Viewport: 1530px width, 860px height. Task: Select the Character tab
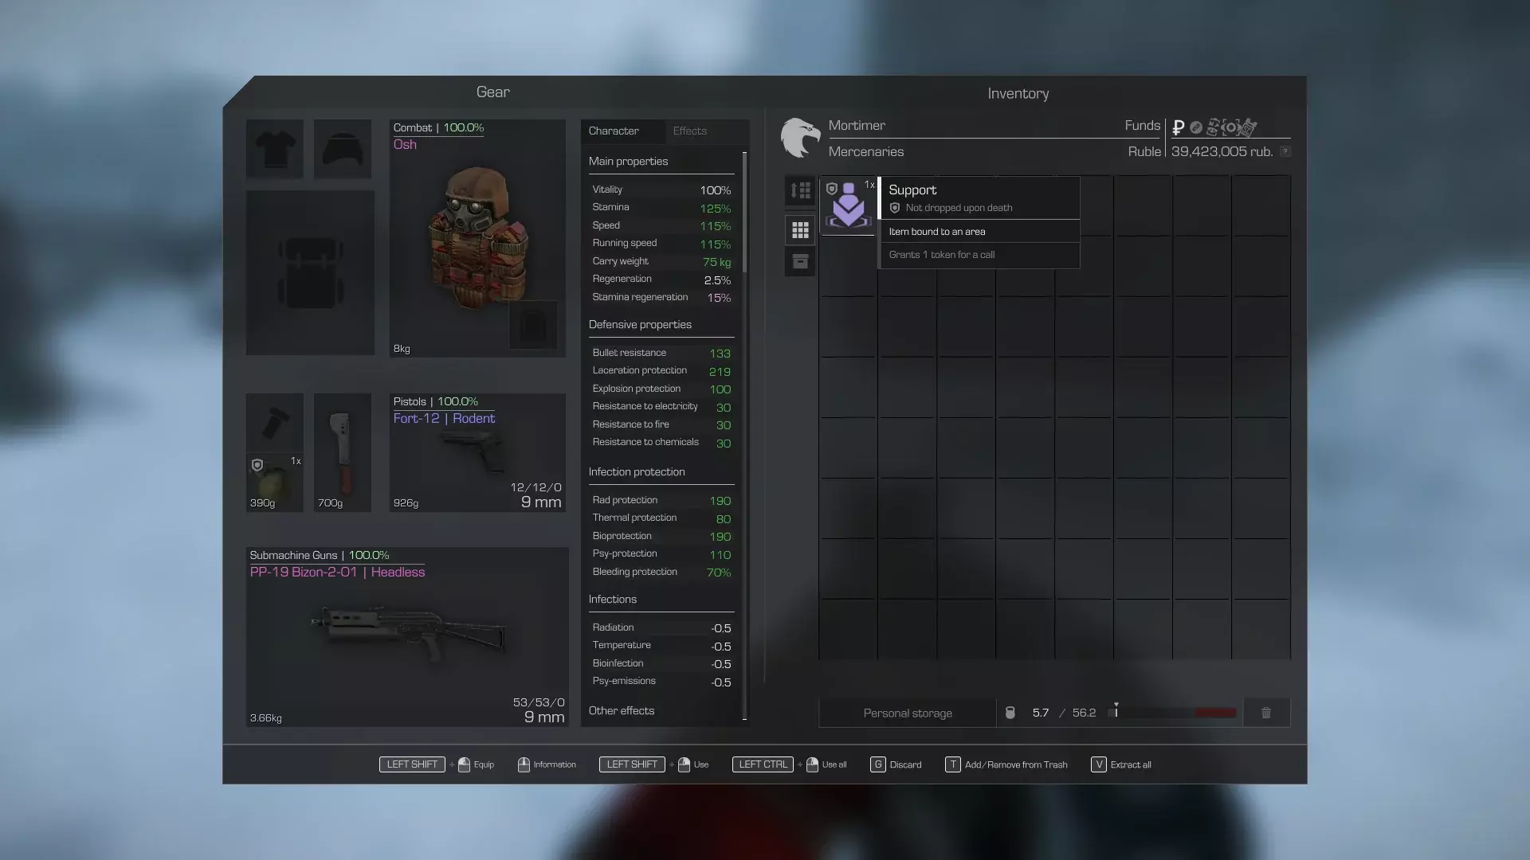click(614, 131)
